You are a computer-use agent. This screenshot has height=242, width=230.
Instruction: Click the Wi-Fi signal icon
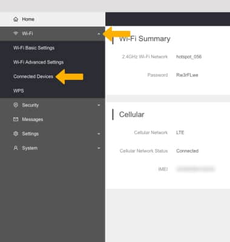[x=16, y=33]
